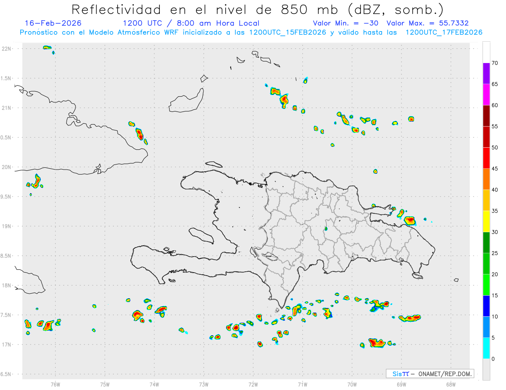Select the colorbar tick label '0'

[x=493, y=359]
